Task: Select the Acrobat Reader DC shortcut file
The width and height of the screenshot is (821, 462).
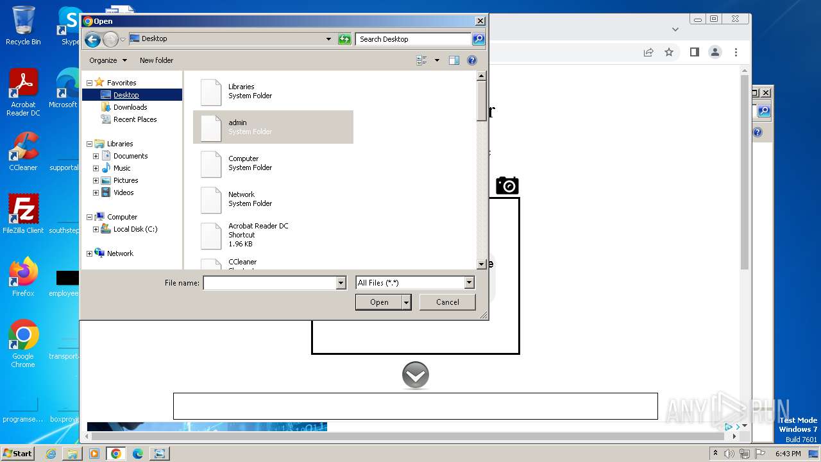Action: 273,235
